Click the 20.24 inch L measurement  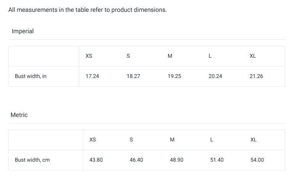pyautogui.click(x=215, y=76)
